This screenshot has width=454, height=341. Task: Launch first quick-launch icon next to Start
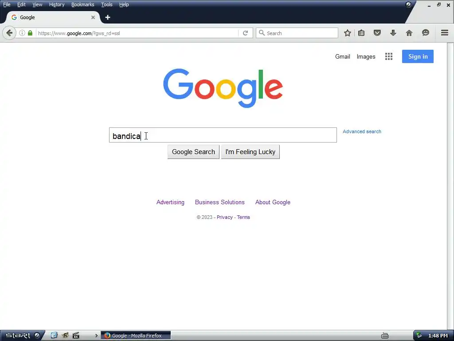tap(54, 336)
